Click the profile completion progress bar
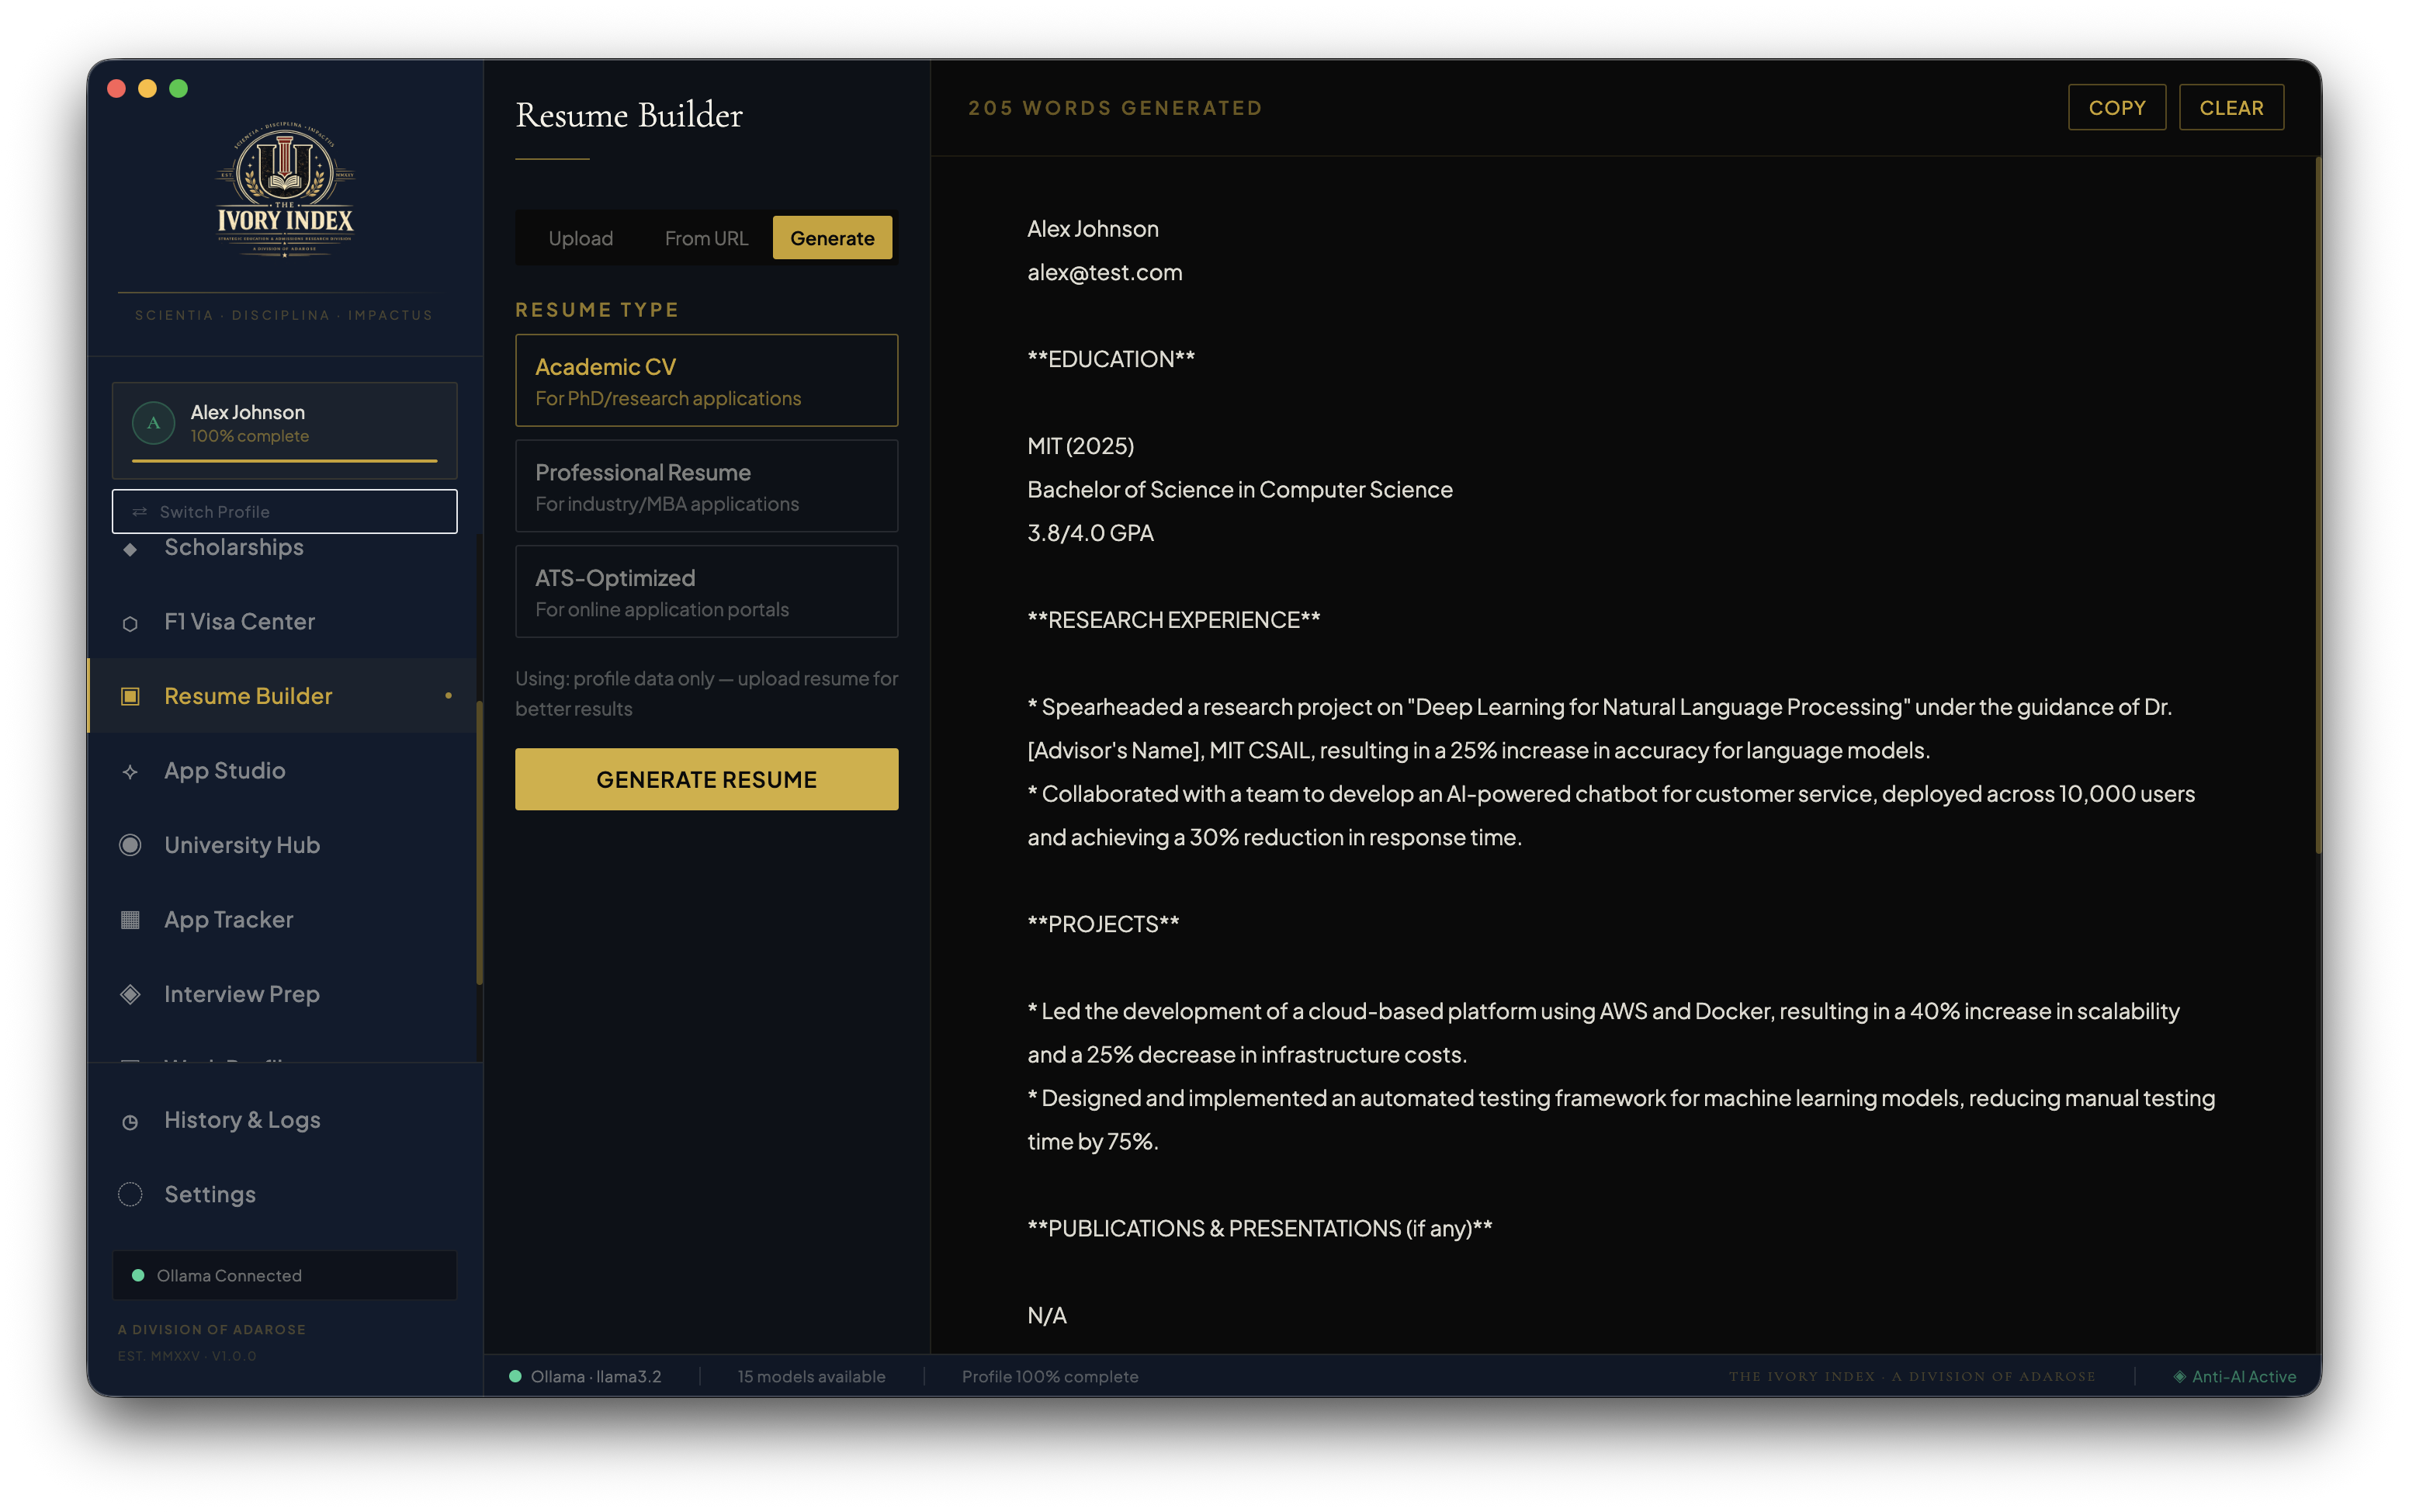 click(285, 461)
